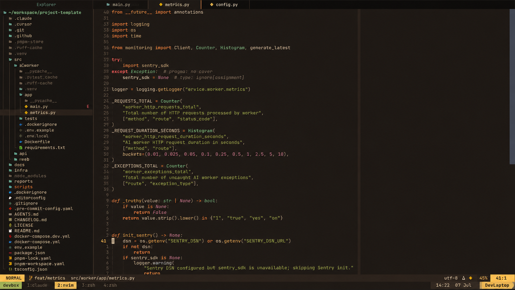Click the E error marker beside main.py

88,107
